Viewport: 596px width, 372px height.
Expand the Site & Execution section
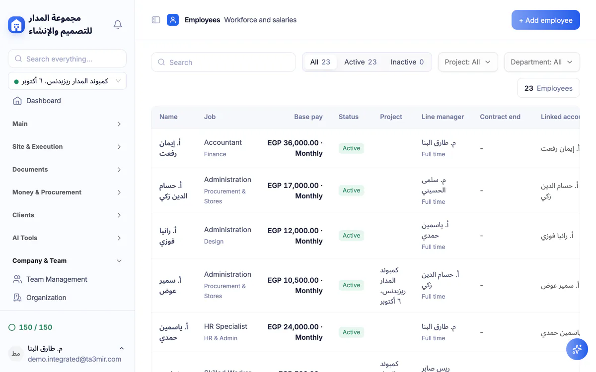67,147
